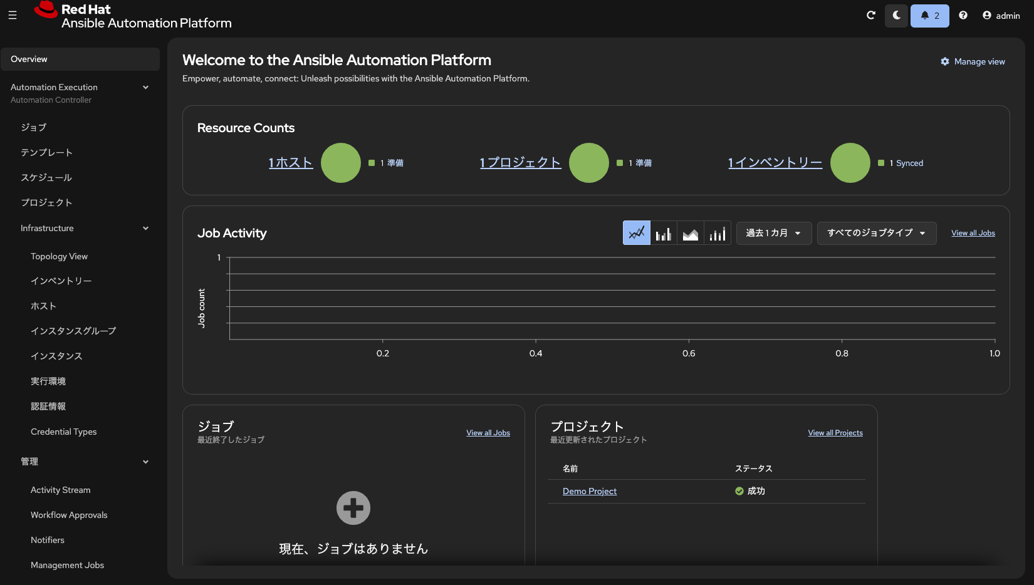Open the 1 ホスト resource count link
The image size is (1034, 585).
click(x=291, y=163)
